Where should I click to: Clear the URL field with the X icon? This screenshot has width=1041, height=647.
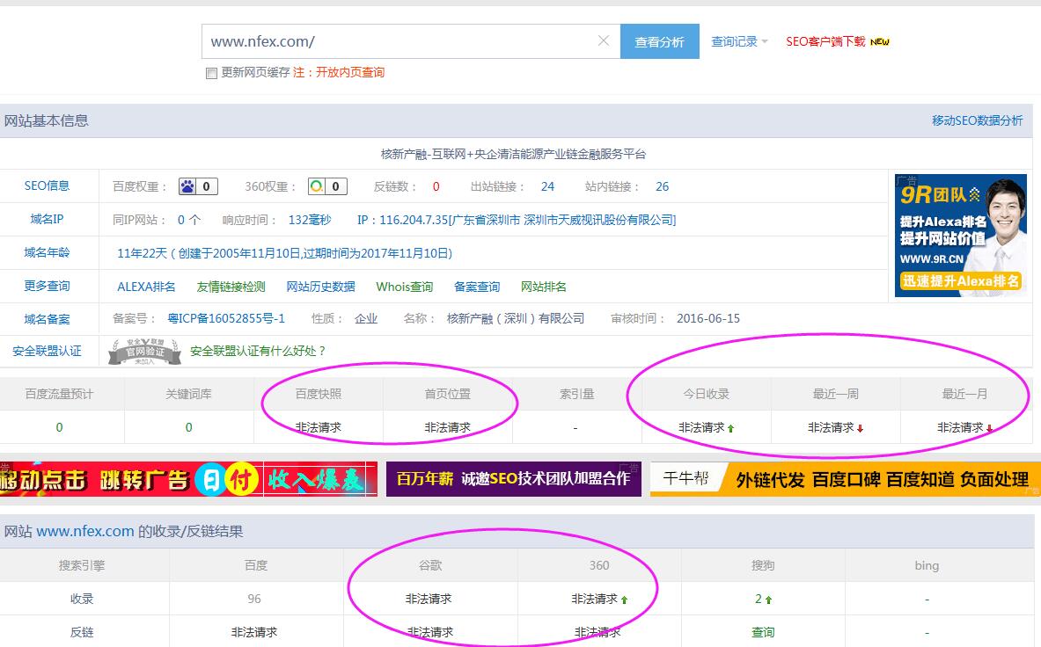coord(604,41)
